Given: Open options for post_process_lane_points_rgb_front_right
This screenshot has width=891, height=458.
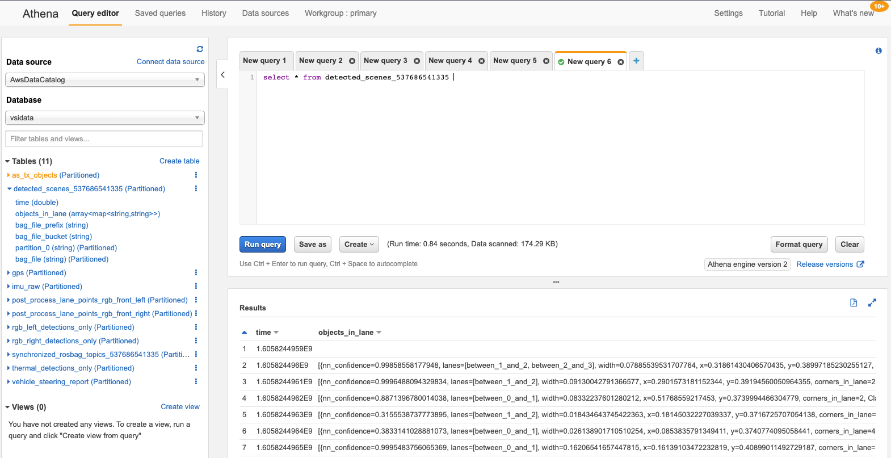Looking at the screenshot, I should pyautogui.click(x=196, y=313).
